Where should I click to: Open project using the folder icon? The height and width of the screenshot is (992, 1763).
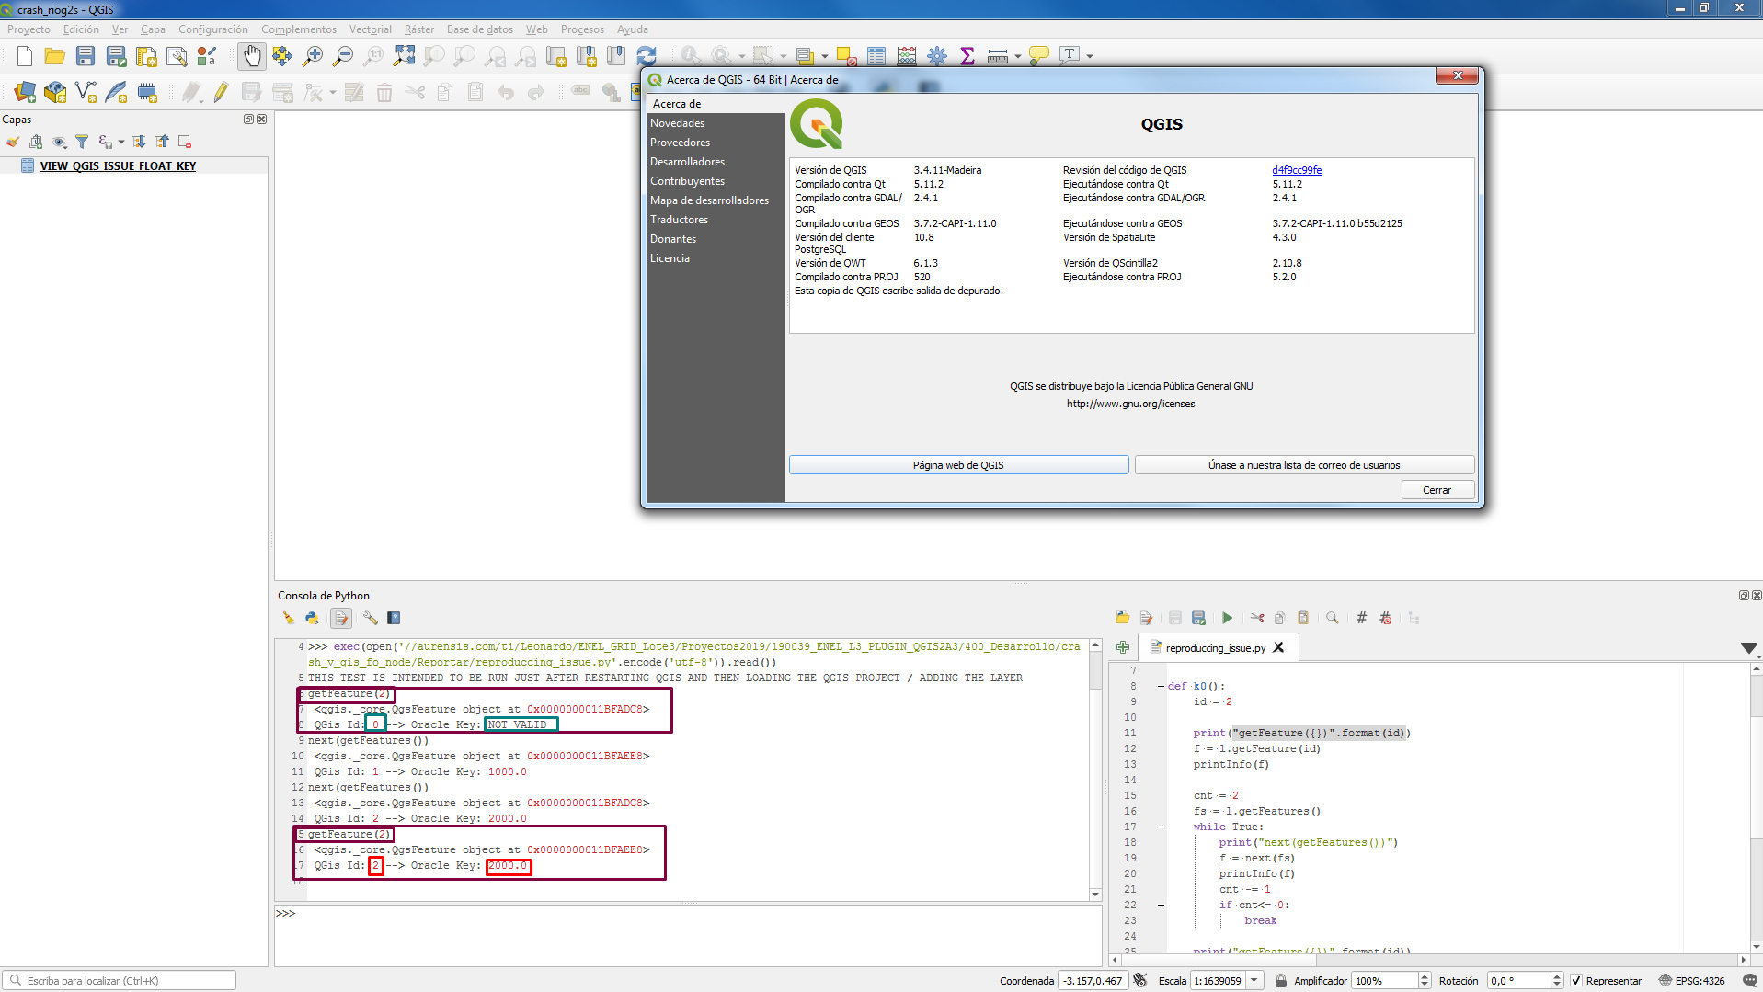[x=54, y=56]
